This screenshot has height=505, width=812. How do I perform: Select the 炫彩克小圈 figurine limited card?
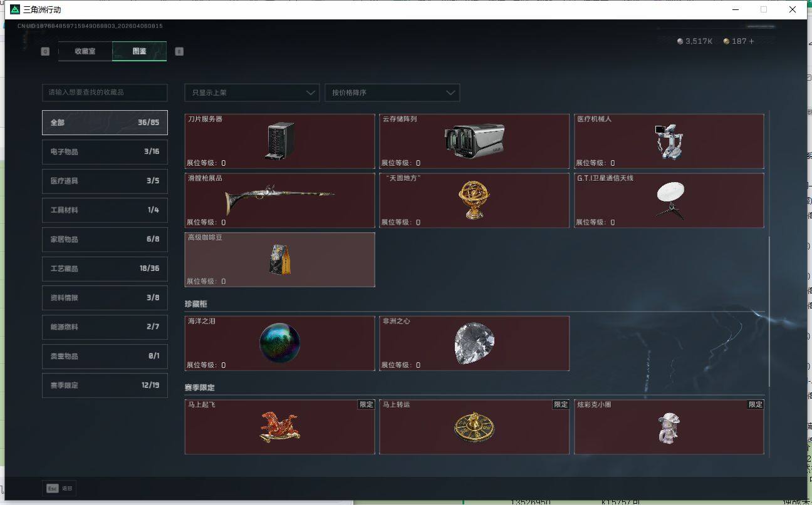(669, 427)
